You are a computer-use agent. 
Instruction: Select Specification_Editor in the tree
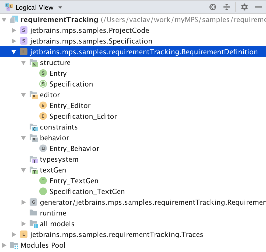tap(83, 116)
